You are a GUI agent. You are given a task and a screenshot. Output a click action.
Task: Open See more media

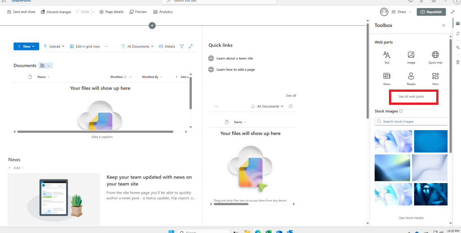point(411,218)
